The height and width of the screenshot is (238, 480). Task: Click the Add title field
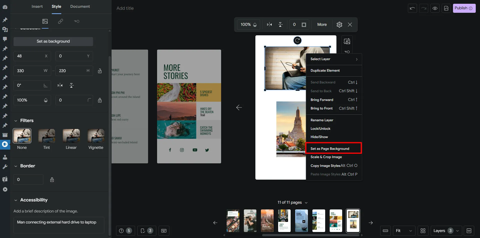coord(125,8)
